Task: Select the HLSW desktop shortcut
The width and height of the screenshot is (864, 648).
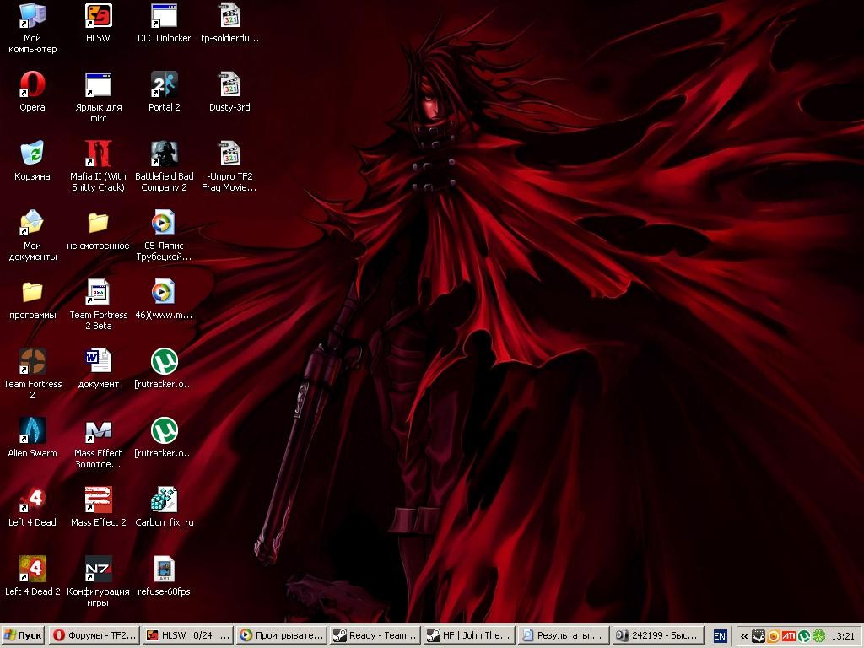Action: (98, 23)
